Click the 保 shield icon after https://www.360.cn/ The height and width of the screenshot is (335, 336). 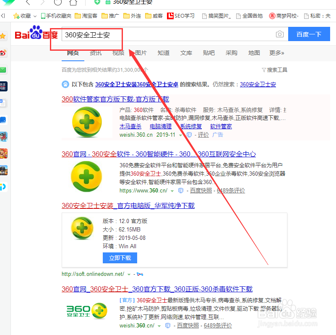pos(181,191)
